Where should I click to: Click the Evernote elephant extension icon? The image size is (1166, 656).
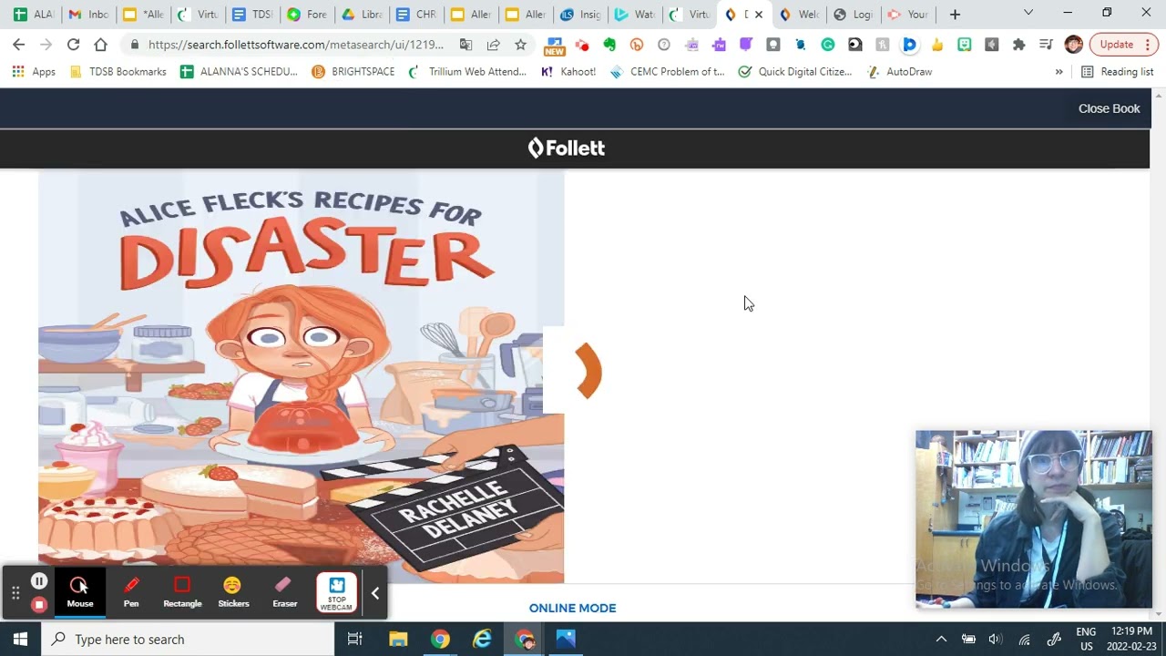[609, 44]
